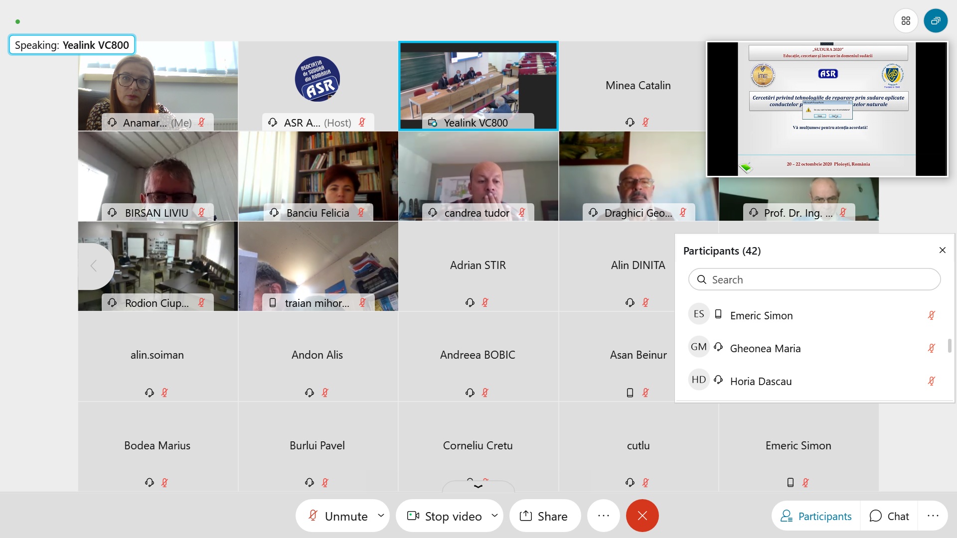This screenshot has height=538, width=957.
Task: Open panel options ellipsis next to Chat
Action: click(933, 516)
